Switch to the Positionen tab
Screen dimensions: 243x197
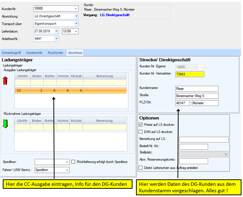pyautogui.click(x=55, y=53)
